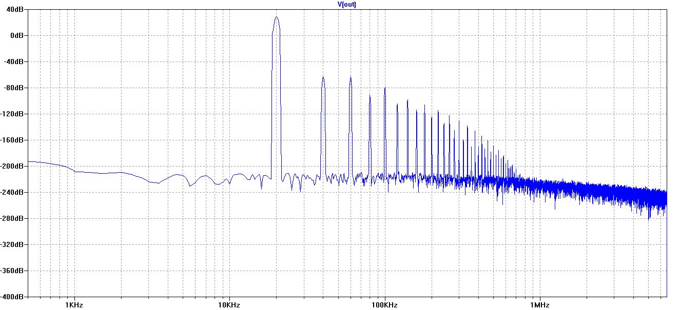Click the 1MHz frequency label

tap(539, 305)
